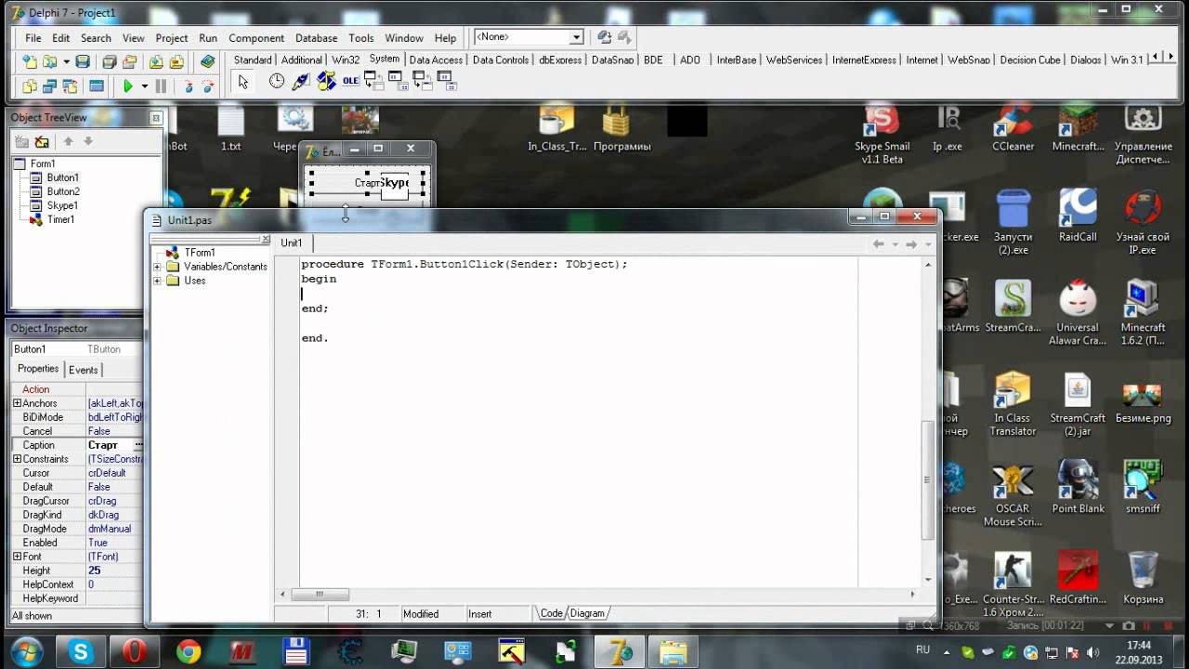Select the arrow pointer in component palette

tap(243, 82)
